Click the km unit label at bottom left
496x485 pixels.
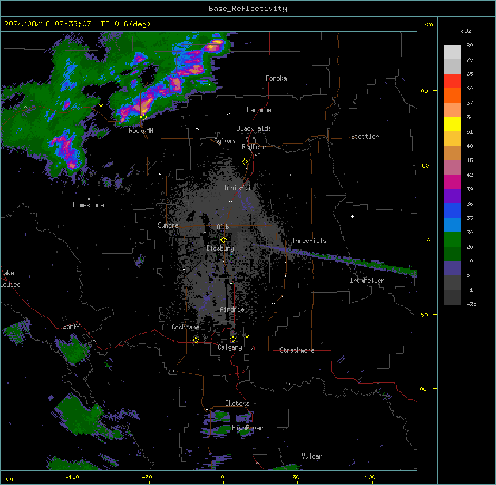tap(9, 479)
